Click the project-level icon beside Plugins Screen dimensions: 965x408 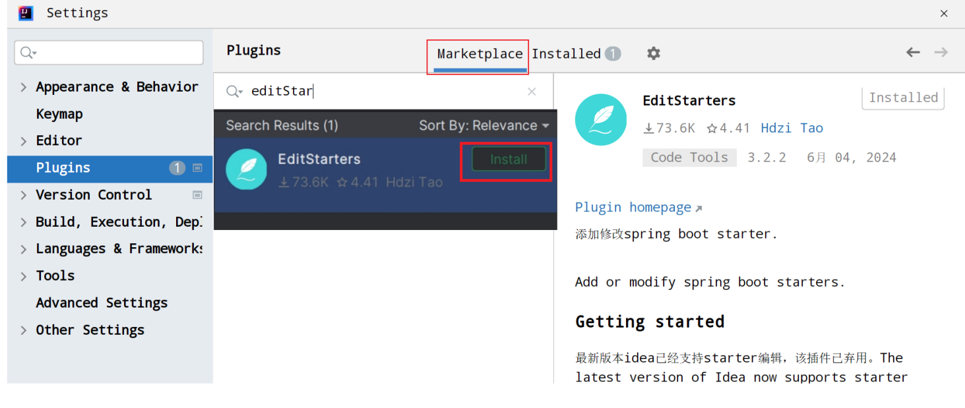tap(197, 168)
